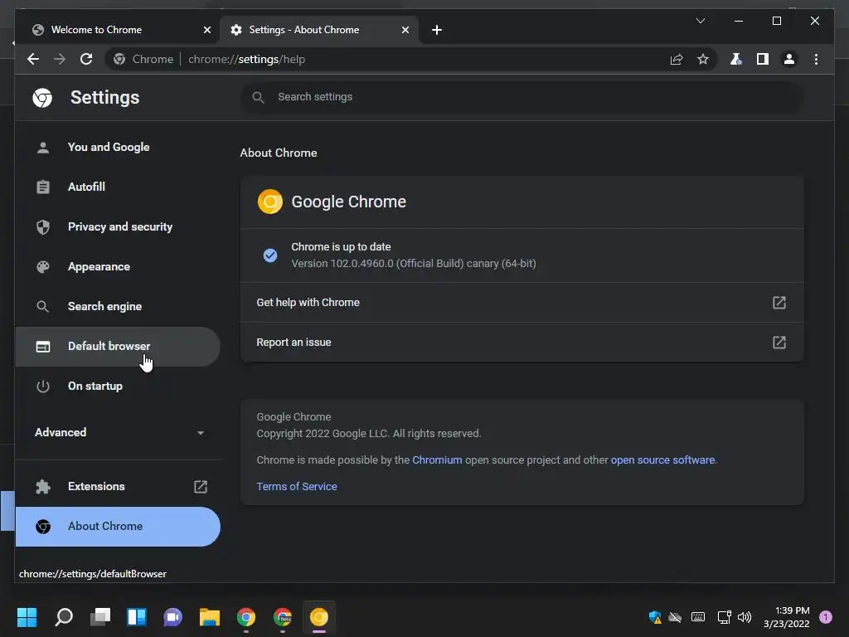Close the Welcome to Chrome tab
This screenshot has width=849, height=637.
click(206, 30)
